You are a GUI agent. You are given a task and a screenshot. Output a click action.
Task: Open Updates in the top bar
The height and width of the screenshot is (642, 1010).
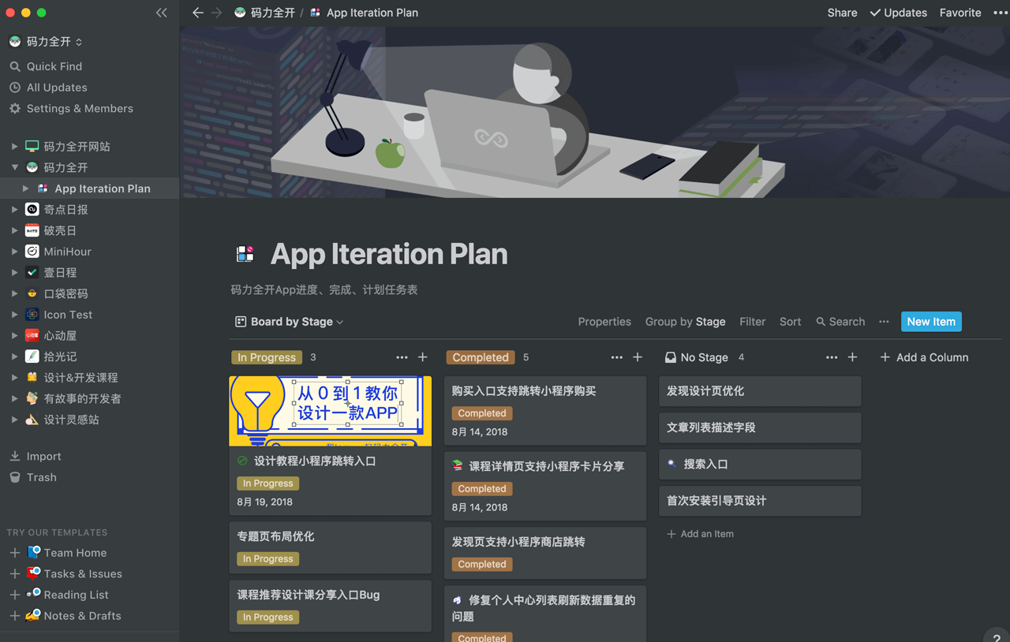click(898, 13)
